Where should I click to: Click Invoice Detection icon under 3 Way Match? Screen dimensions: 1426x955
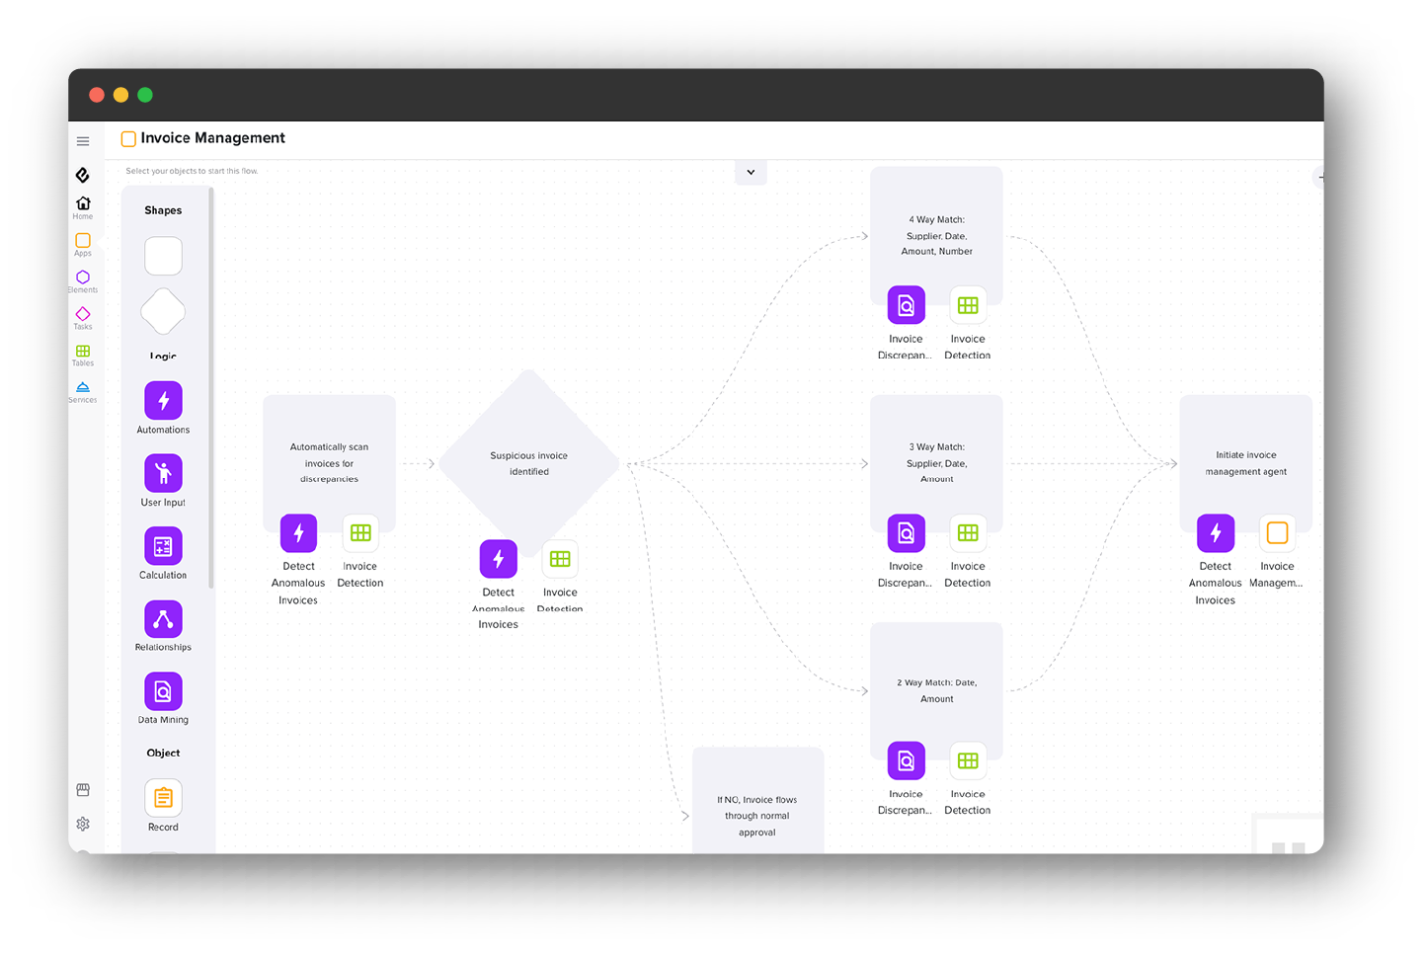coord(968,533)
